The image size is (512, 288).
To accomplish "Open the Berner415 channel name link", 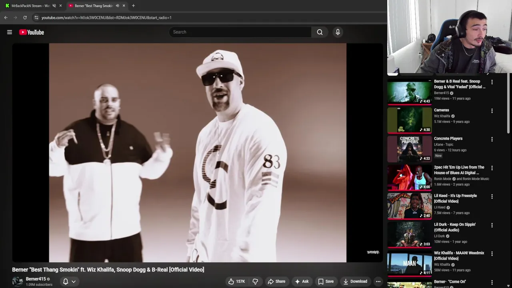I will point(36,279).
